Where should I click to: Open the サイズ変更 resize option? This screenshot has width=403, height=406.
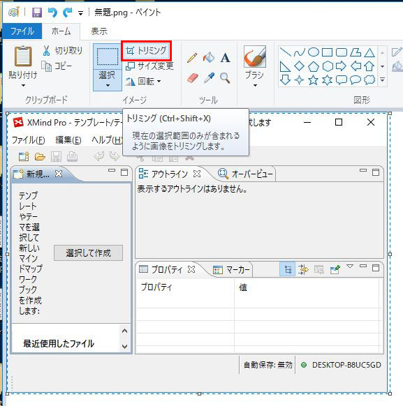(x=149, y=66)
